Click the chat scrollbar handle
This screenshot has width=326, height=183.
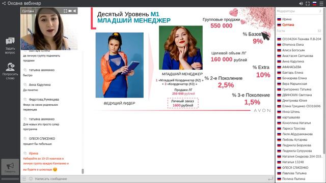(x=83, y=171)
